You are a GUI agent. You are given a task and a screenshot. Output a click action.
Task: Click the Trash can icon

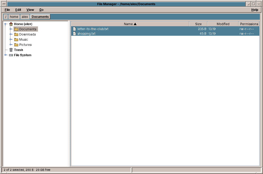point(11,50)
